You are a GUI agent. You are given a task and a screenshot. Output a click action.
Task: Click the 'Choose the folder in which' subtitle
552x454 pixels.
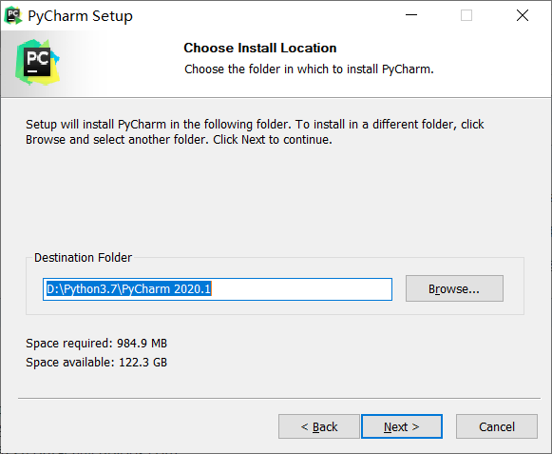309,69
